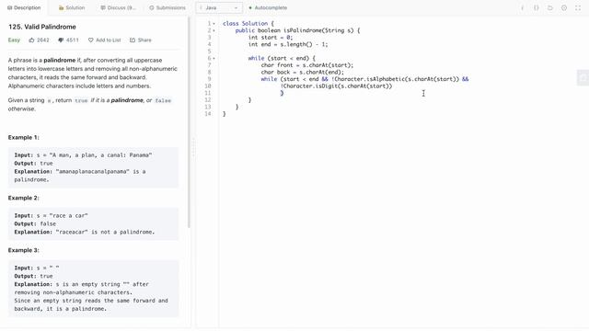
Task: Reset code to default with the restore icon
Action: tap(550, 8)
